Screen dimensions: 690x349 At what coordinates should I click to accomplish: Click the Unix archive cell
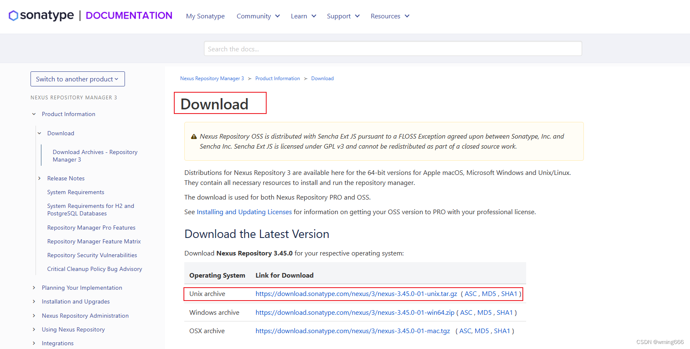click(207, 294)
